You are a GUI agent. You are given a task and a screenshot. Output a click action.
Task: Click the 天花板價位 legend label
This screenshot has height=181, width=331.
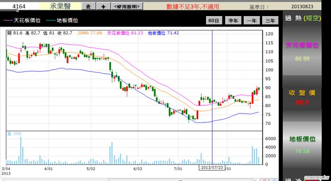pyautogui.click(x=27, y=20)
